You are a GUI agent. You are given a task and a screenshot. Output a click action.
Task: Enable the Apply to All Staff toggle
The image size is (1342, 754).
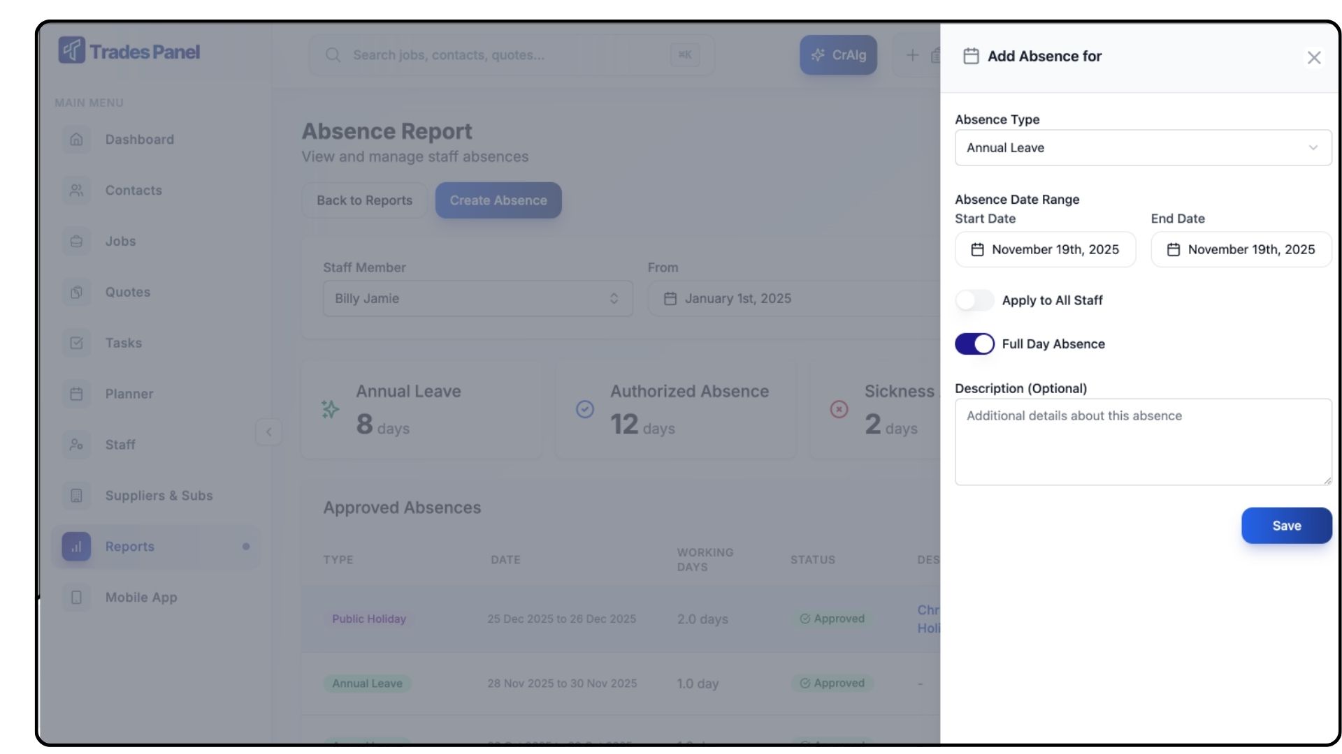(974, 300)
